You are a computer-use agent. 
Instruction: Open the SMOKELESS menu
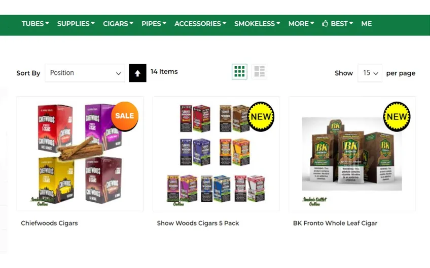click(x=257, y=24)
